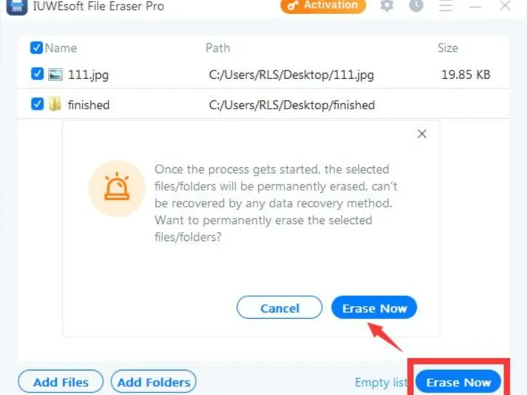Image resolution: width=527 pixels, height=395 pixels.
Task: Click the bottom Erase Now button
Action: (458, 382)
